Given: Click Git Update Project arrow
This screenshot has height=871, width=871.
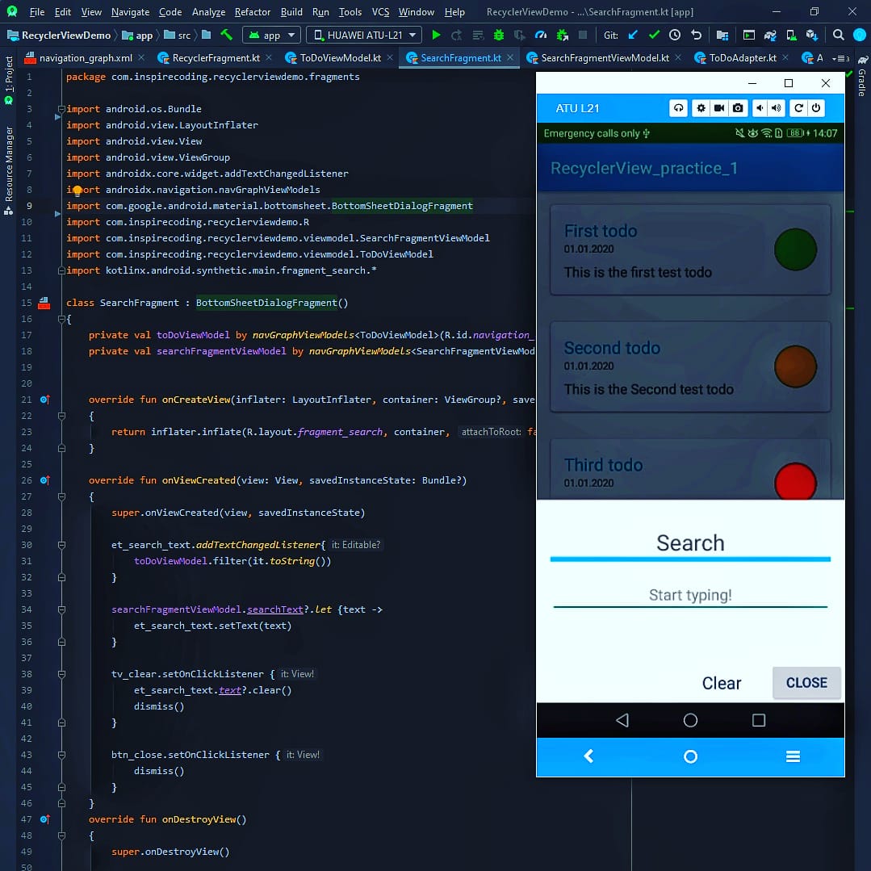Looking at the screenshot, I should (x=633, y=35).
